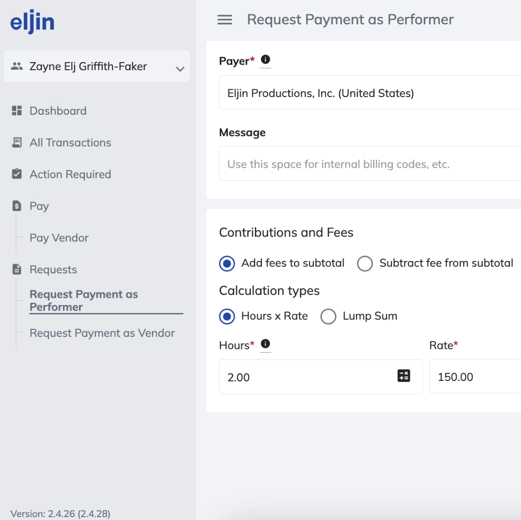Click the Payer info icon
The width and height of the screenshot is (521, 520).
266,60
